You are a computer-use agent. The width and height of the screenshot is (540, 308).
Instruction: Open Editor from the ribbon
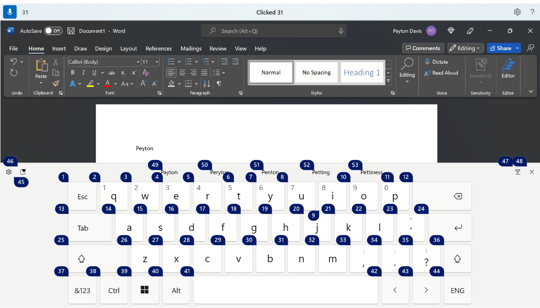click(x=508, y=69)
